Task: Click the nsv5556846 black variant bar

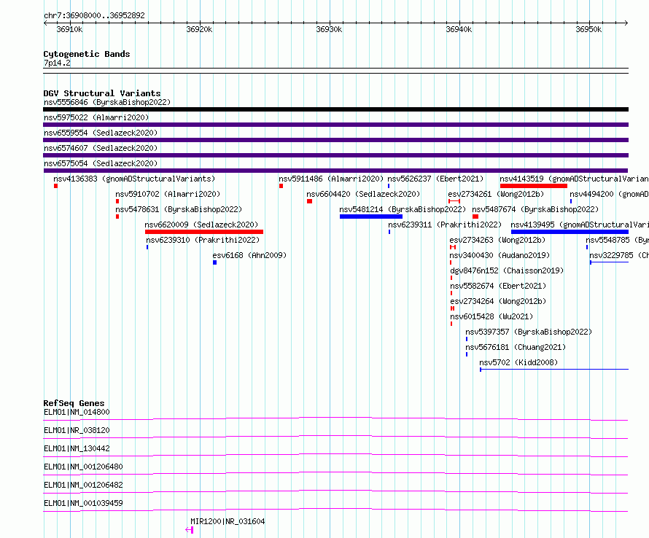Action: point(335,109)
